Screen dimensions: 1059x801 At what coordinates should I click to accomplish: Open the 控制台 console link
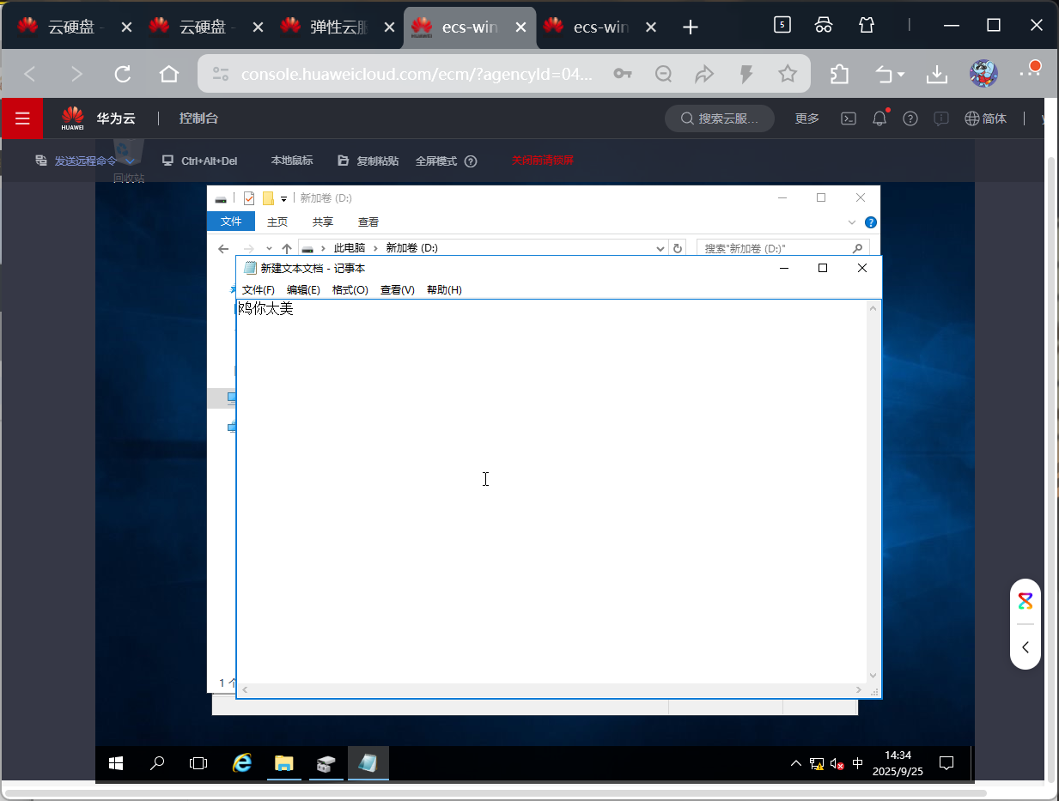point(198,118)
